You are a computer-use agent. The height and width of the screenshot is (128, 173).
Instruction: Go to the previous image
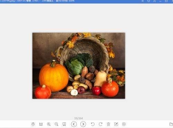click(x=74, y=124)
